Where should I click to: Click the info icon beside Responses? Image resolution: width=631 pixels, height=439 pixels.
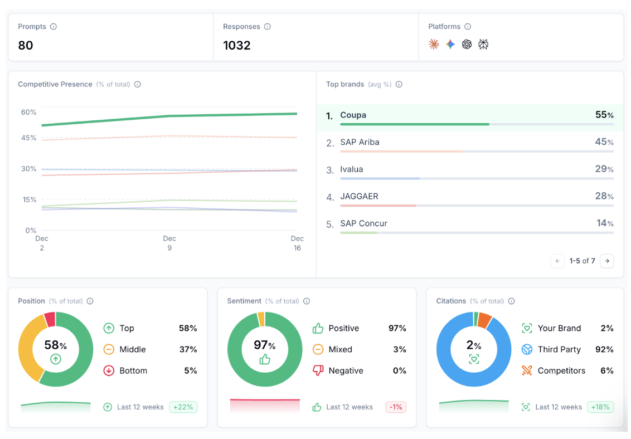pyautogui.click(x=268, y=27)
